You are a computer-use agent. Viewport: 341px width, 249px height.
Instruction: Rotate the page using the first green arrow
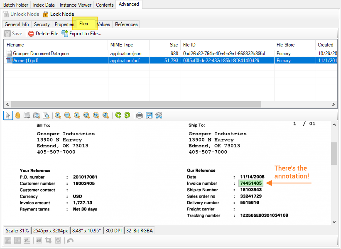point(118,115)
